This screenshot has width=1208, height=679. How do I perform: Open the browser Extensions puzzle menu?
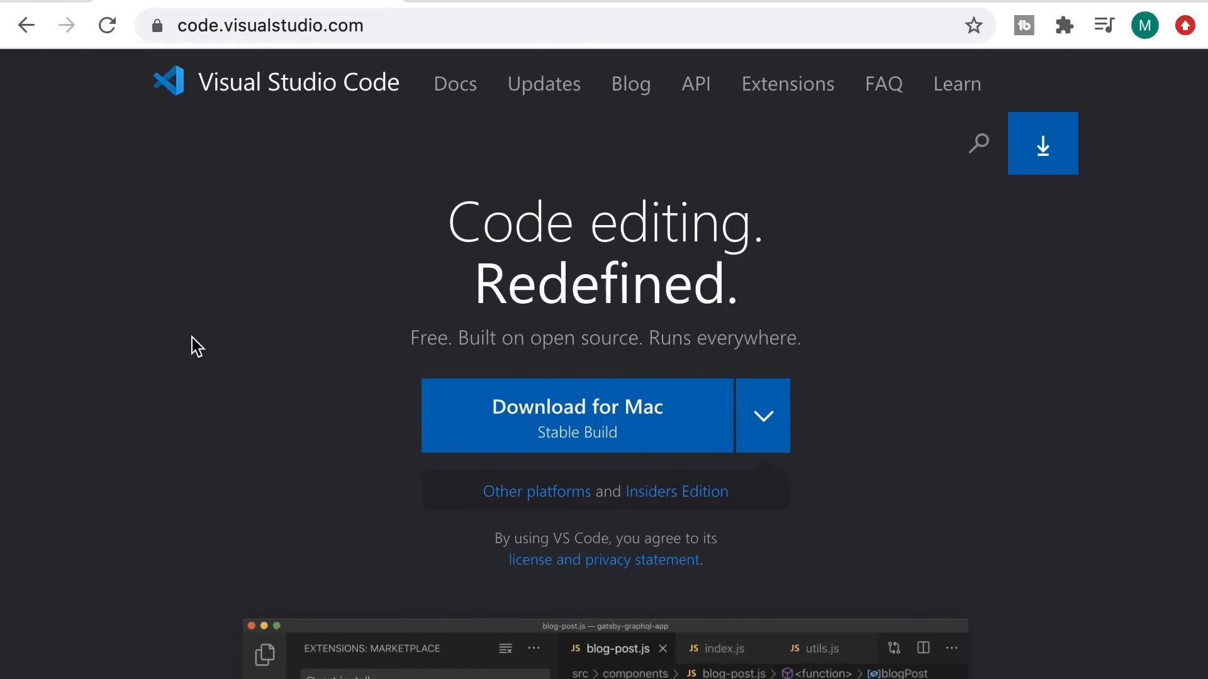click(1065, 25)
